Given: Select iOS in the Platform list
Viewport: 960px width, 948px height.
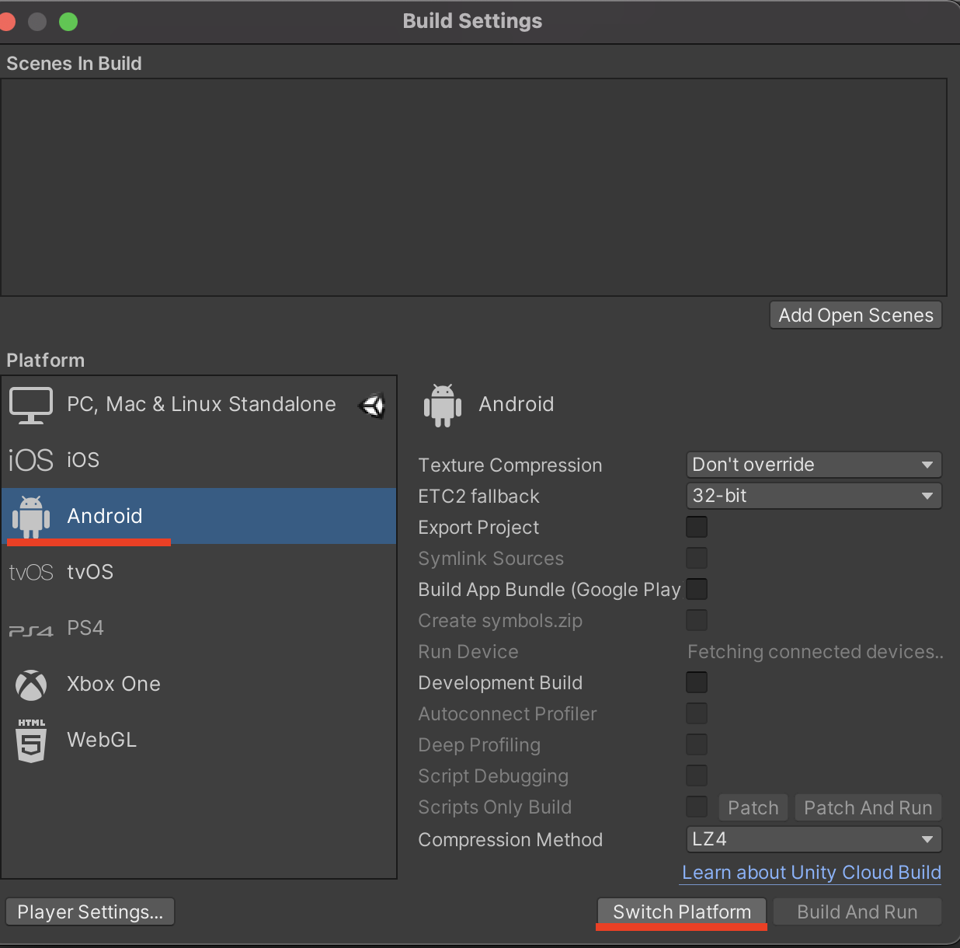Looking at the screenshot, I should tap(82, 459).
